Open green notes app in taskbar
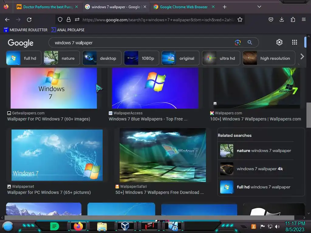Image resolution: width=311 pixels, height=233 pixels. (x=55, y=226)
